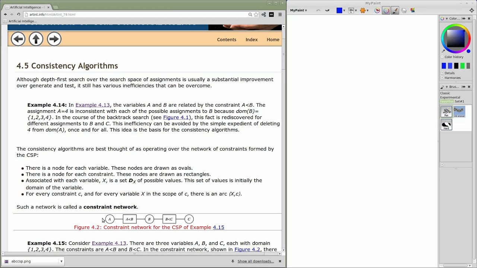Click the scratchpad icon in MyPaint toolbar
Viewport: 477px width, 268px height.
[413, 10]
